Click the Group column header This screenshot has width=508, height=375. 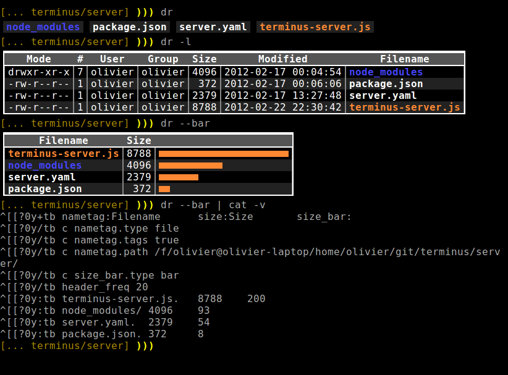point(163,59)
